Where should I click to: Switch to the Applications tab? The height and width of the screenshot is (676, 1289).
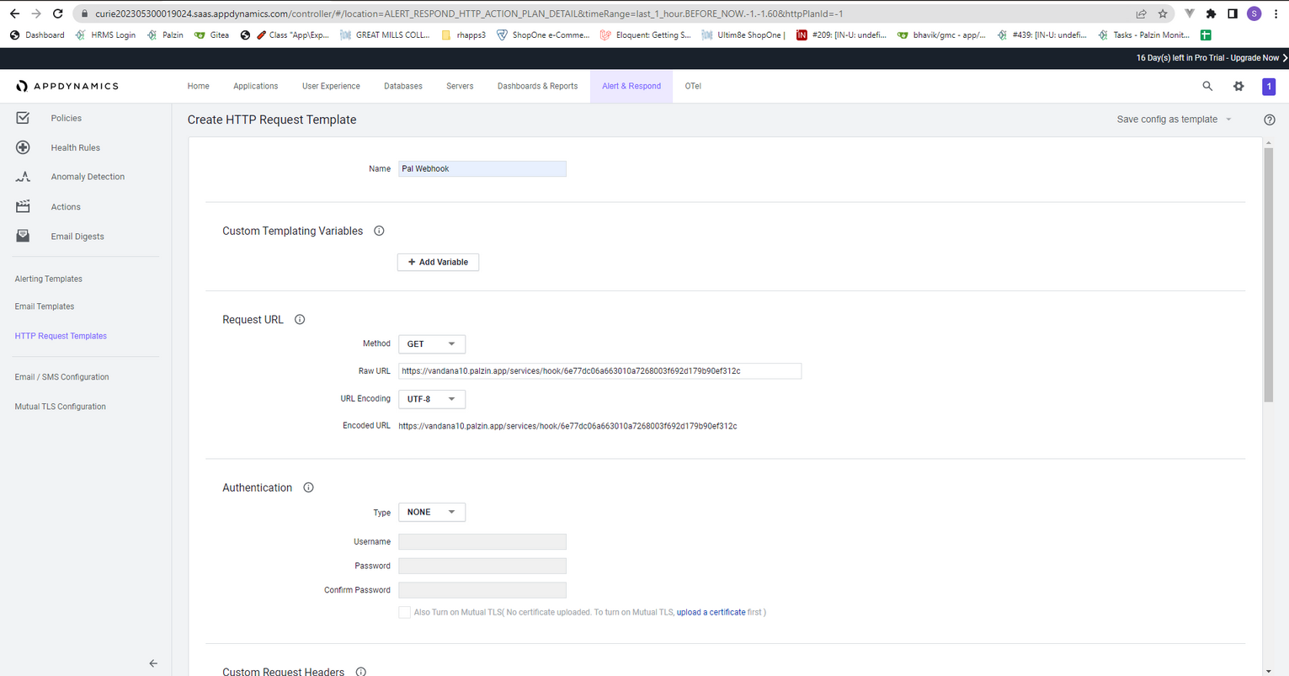pyautogui.click(x=255, y=86)
